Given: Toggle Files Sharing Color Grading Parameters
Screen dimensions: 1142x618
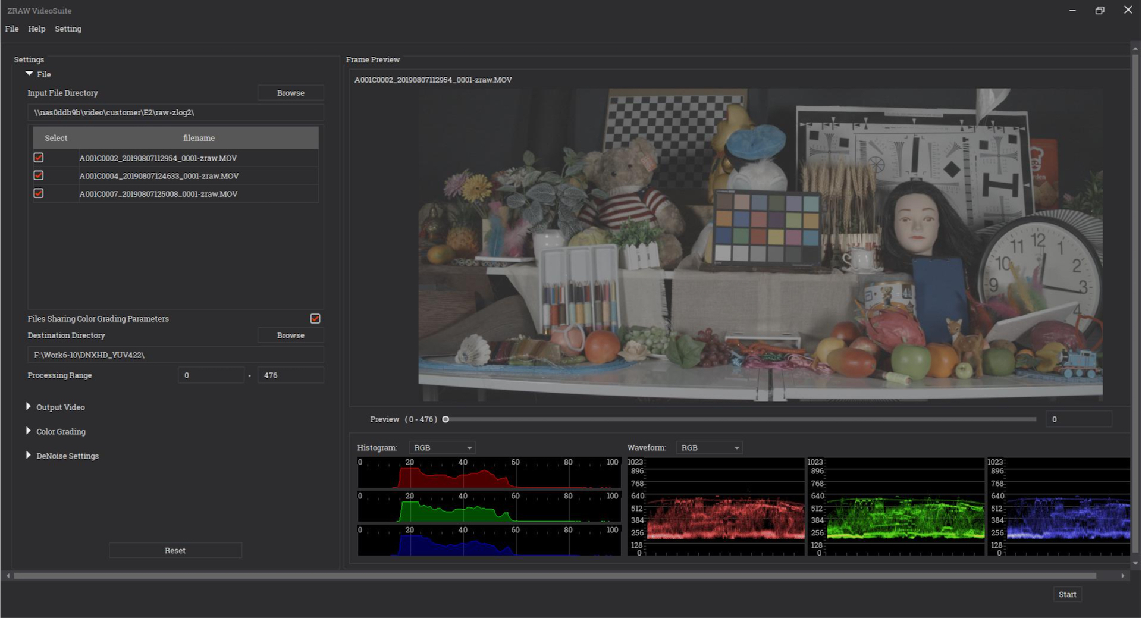Looking at the screenshot, I should point(315,319).
